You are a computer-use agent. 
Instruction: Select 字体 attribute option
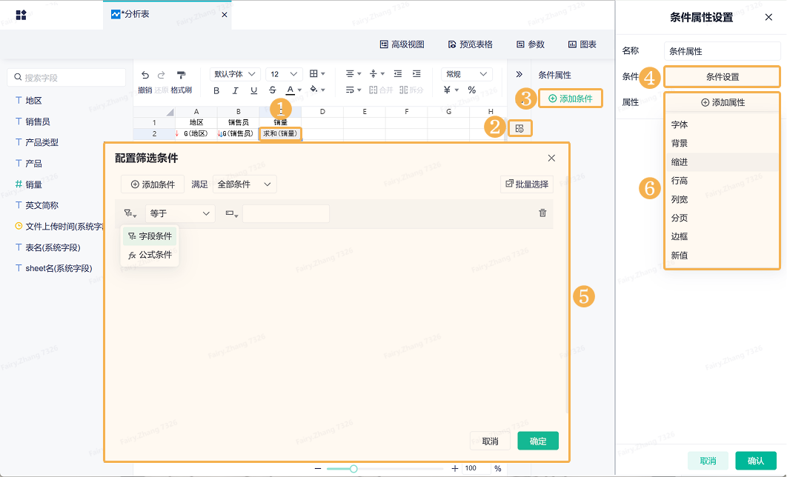(723, 124)
